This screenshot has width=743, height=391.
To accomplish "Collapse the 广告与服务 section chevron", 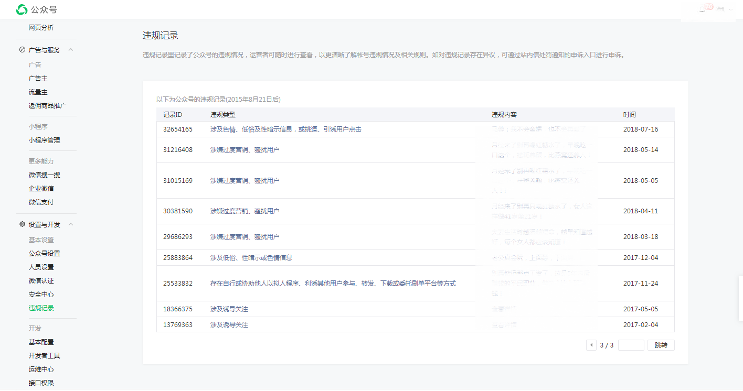I will coord(71,50).
